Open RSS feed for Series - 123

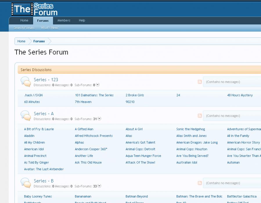click(x=200, y=82)
